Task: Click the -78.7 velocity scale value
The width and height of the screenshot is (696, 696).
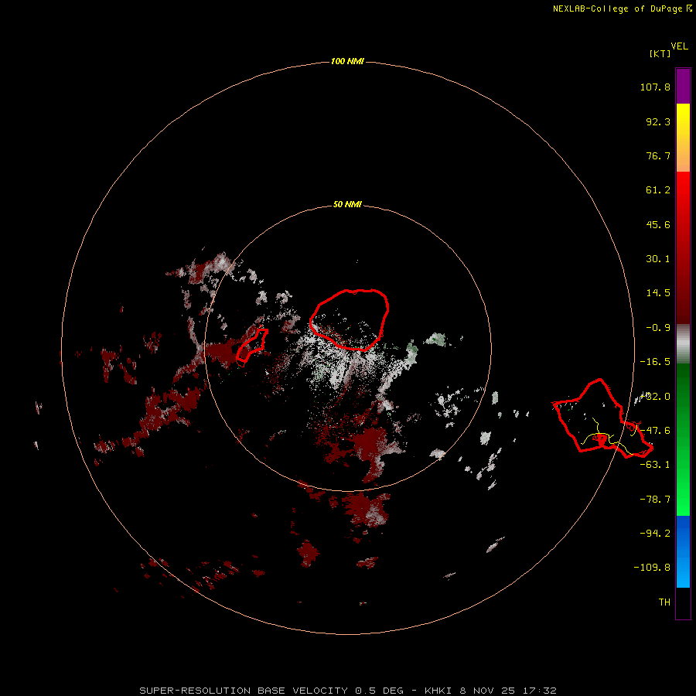Action: coord(655,500)
